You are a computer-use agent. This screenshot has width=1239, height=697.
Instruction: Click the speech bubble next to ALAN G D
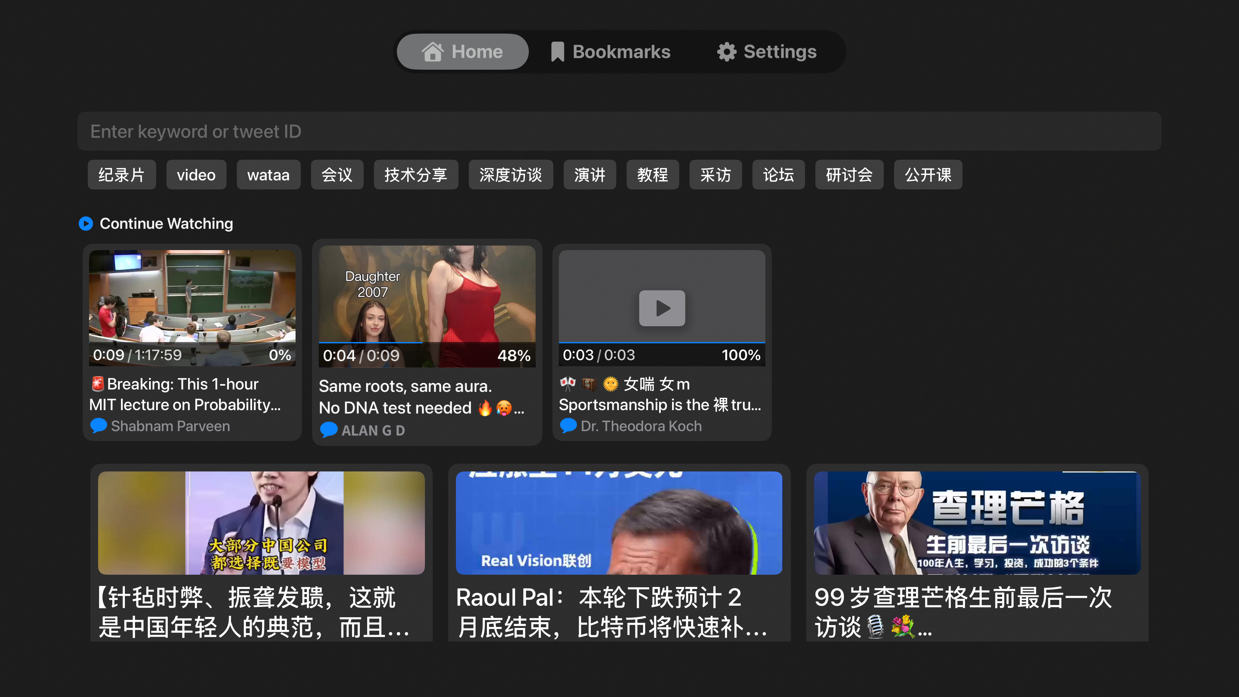pyautogui.click(x=329, y=429)
